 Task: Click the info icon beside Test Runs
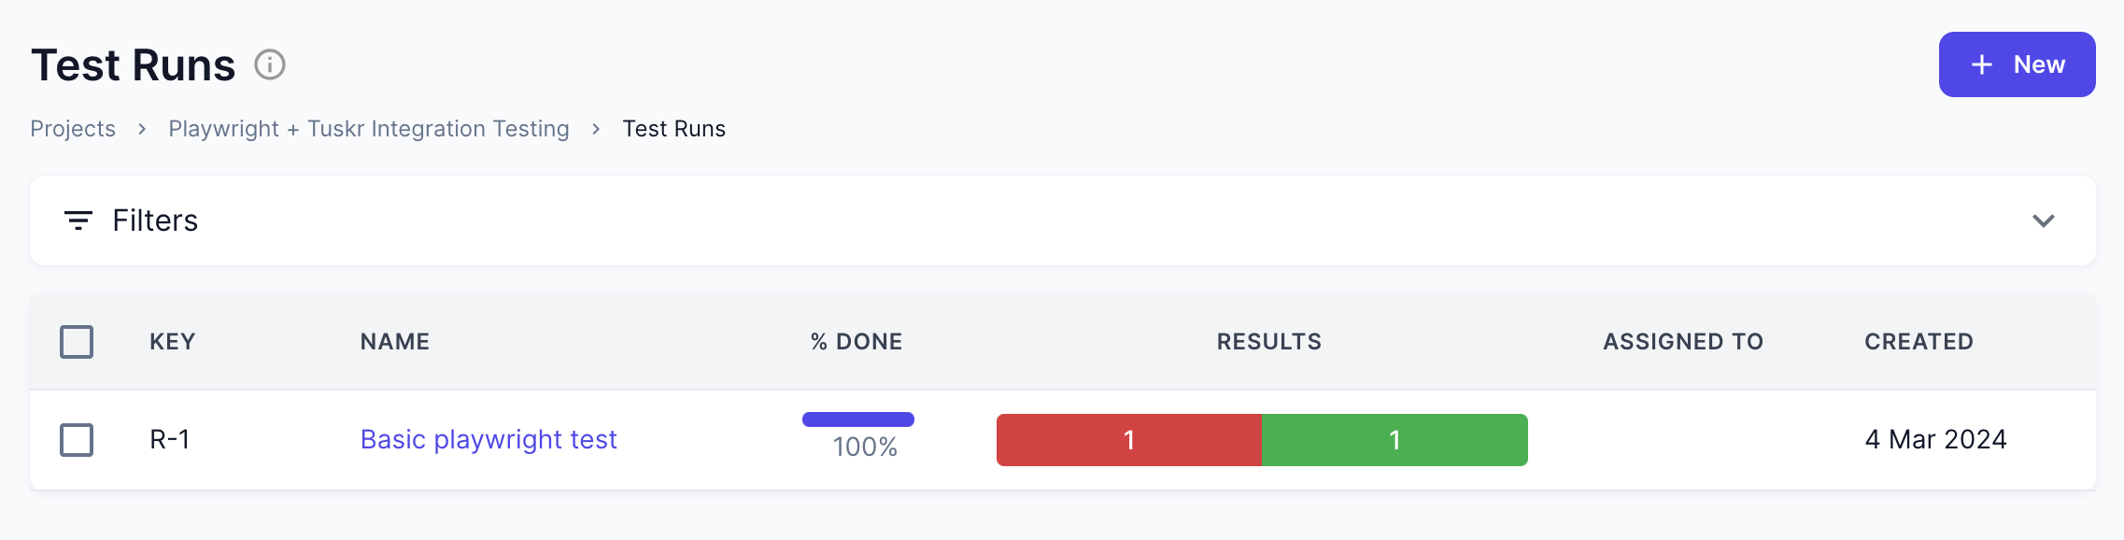[270, 65]
